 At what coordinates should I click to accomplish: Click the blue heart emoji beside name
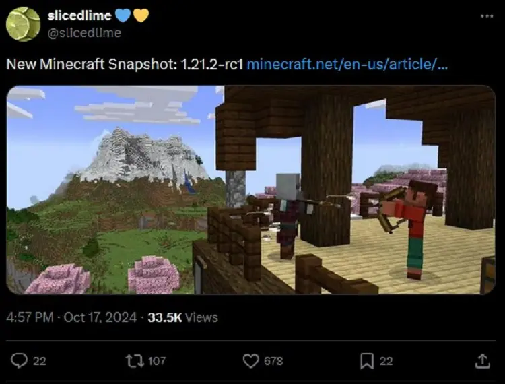[x=123, y=15]
